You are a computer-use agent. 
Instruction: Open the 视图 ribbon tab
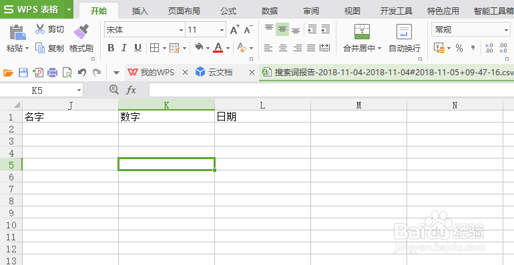pyautogui.click(x=352, y=11)
